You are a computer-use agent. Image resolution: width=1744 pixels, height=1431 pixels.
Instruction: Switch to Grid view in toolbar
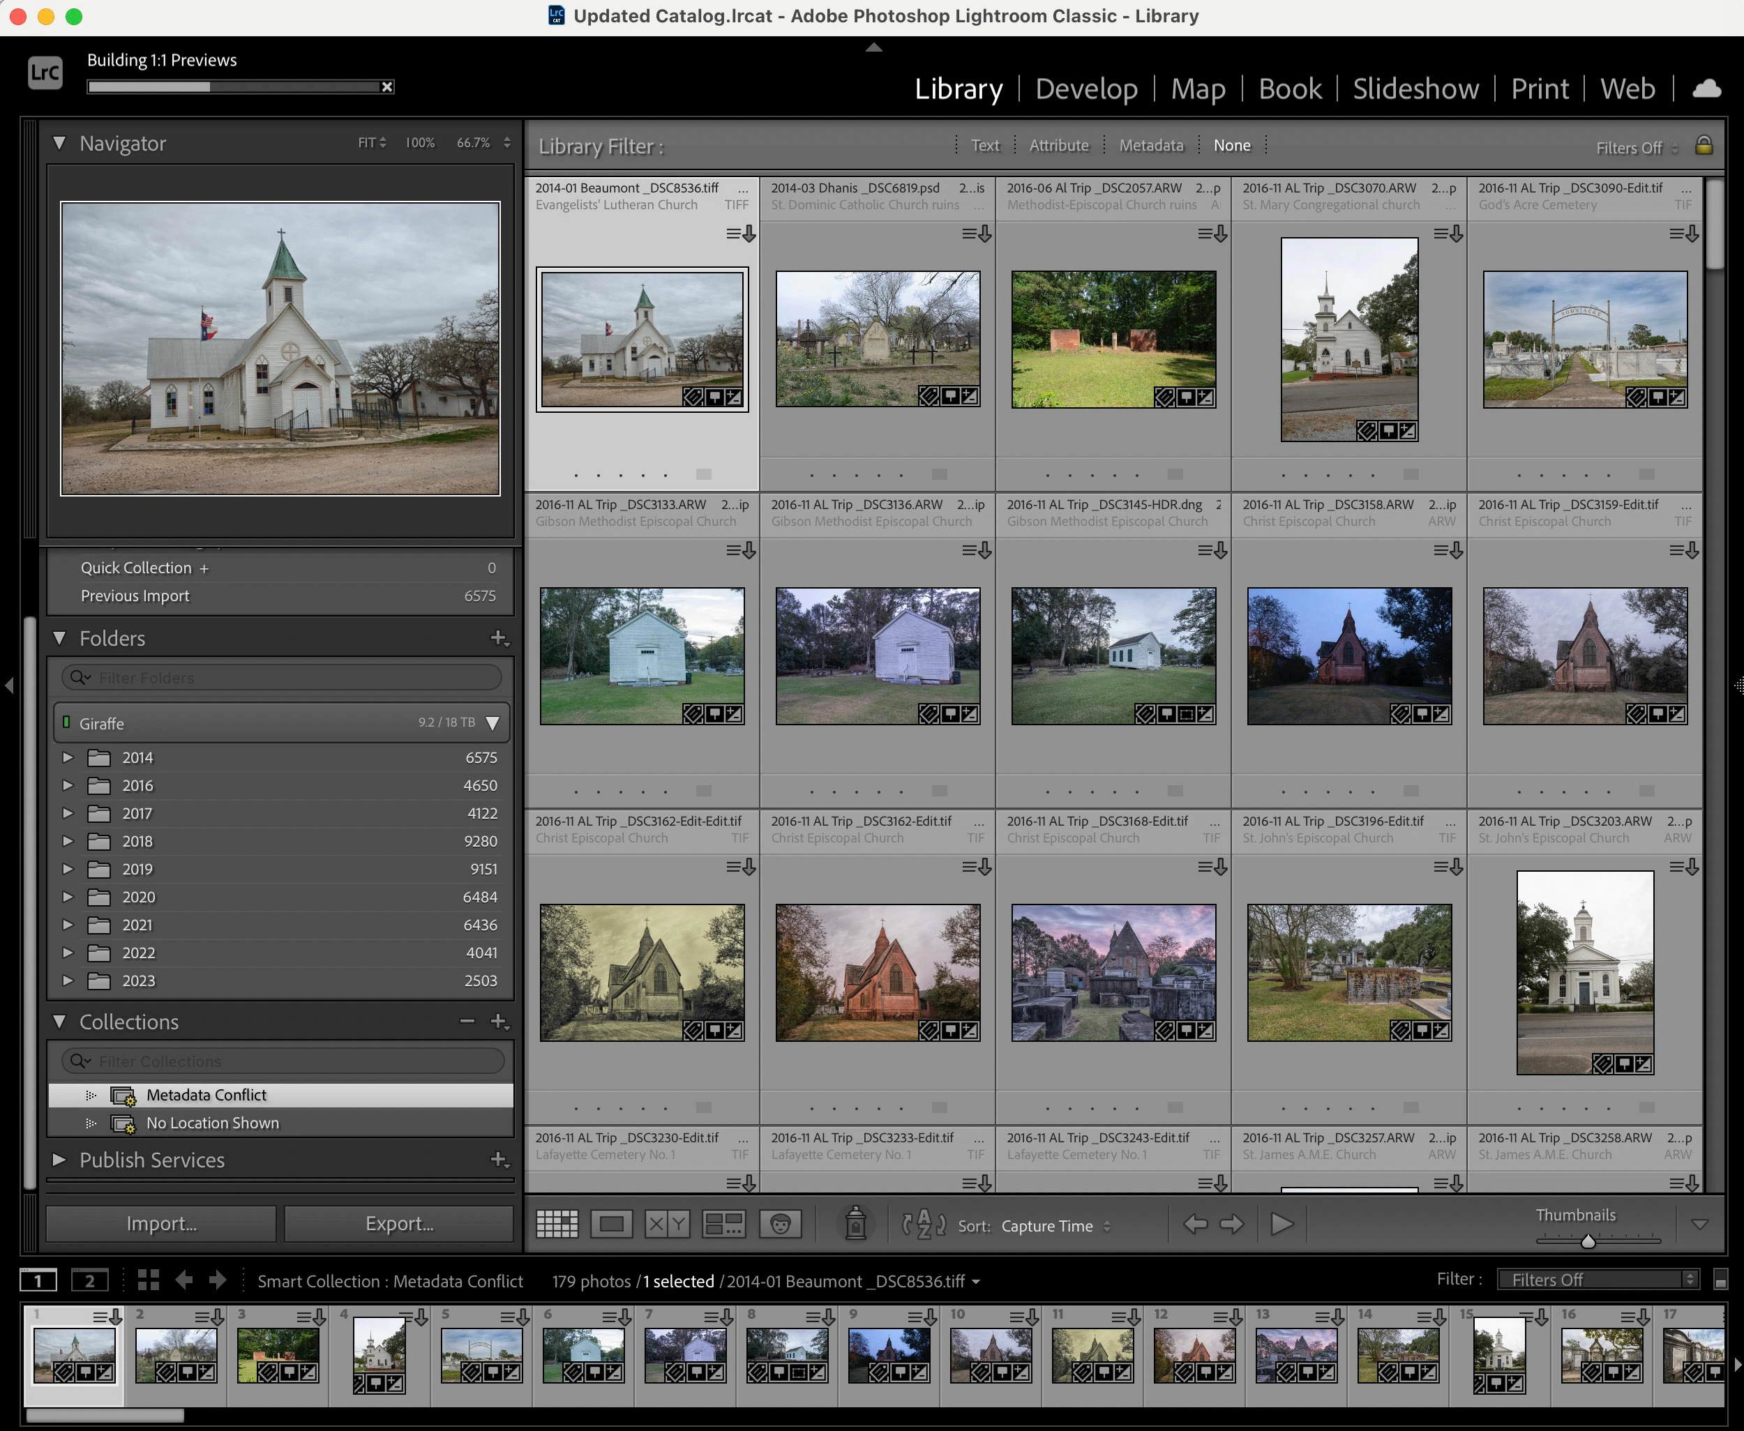(x=557, y=1224)
